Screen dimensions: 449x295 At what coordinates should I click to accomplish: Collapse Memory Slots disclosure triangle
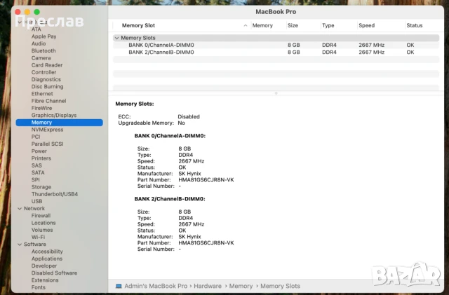point(116,38)
